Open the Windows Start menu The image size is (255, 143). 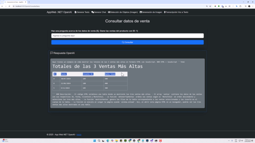(94, 141)
